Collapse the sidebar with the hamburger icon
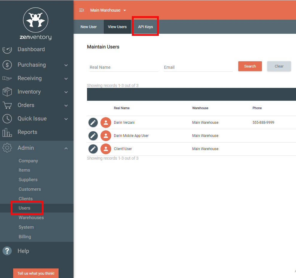 [82, 10]
